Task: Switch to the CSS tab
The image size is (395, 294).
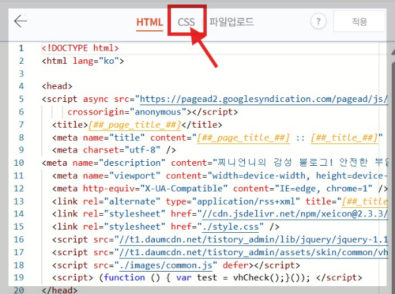Action: tap(186, 22)
